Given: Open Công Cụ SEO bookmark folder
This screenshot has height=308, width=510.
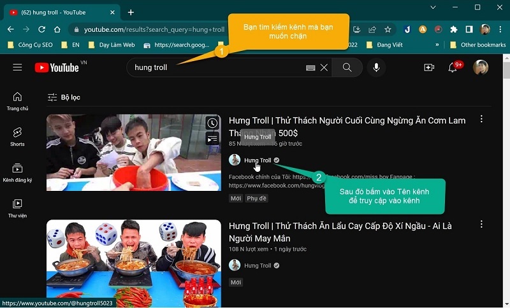Looking at the screenshot, I should point(30,45).
